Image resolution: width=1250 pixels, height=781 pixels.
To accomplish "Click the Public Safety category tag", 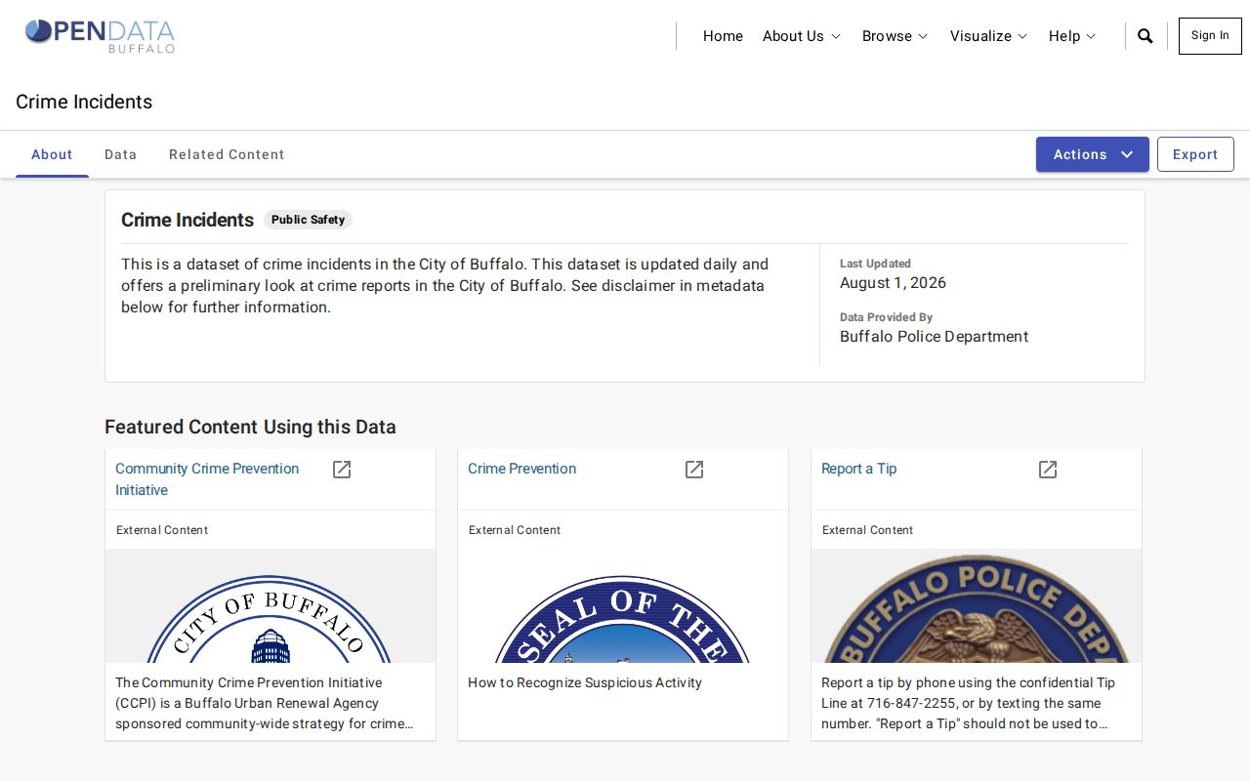I will 308,220.
